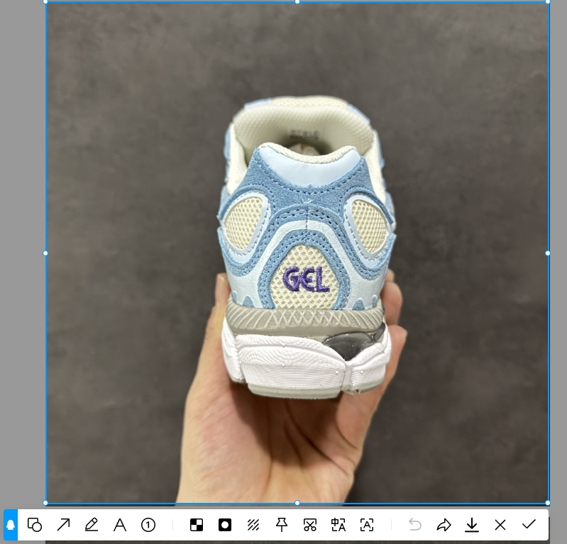Cancel the screenshot with the X
The width and height of the screenshot is (567, 544).
coord(500,525)
